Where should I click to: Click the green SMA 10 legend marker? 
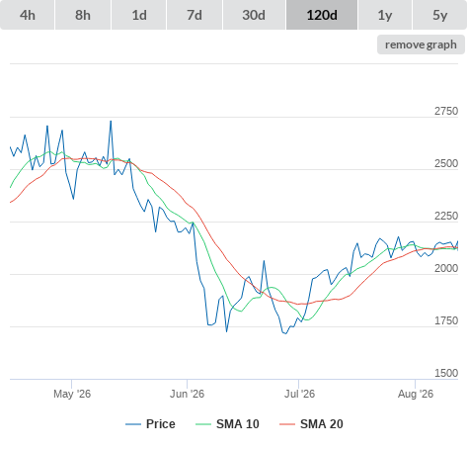[203, 424]
